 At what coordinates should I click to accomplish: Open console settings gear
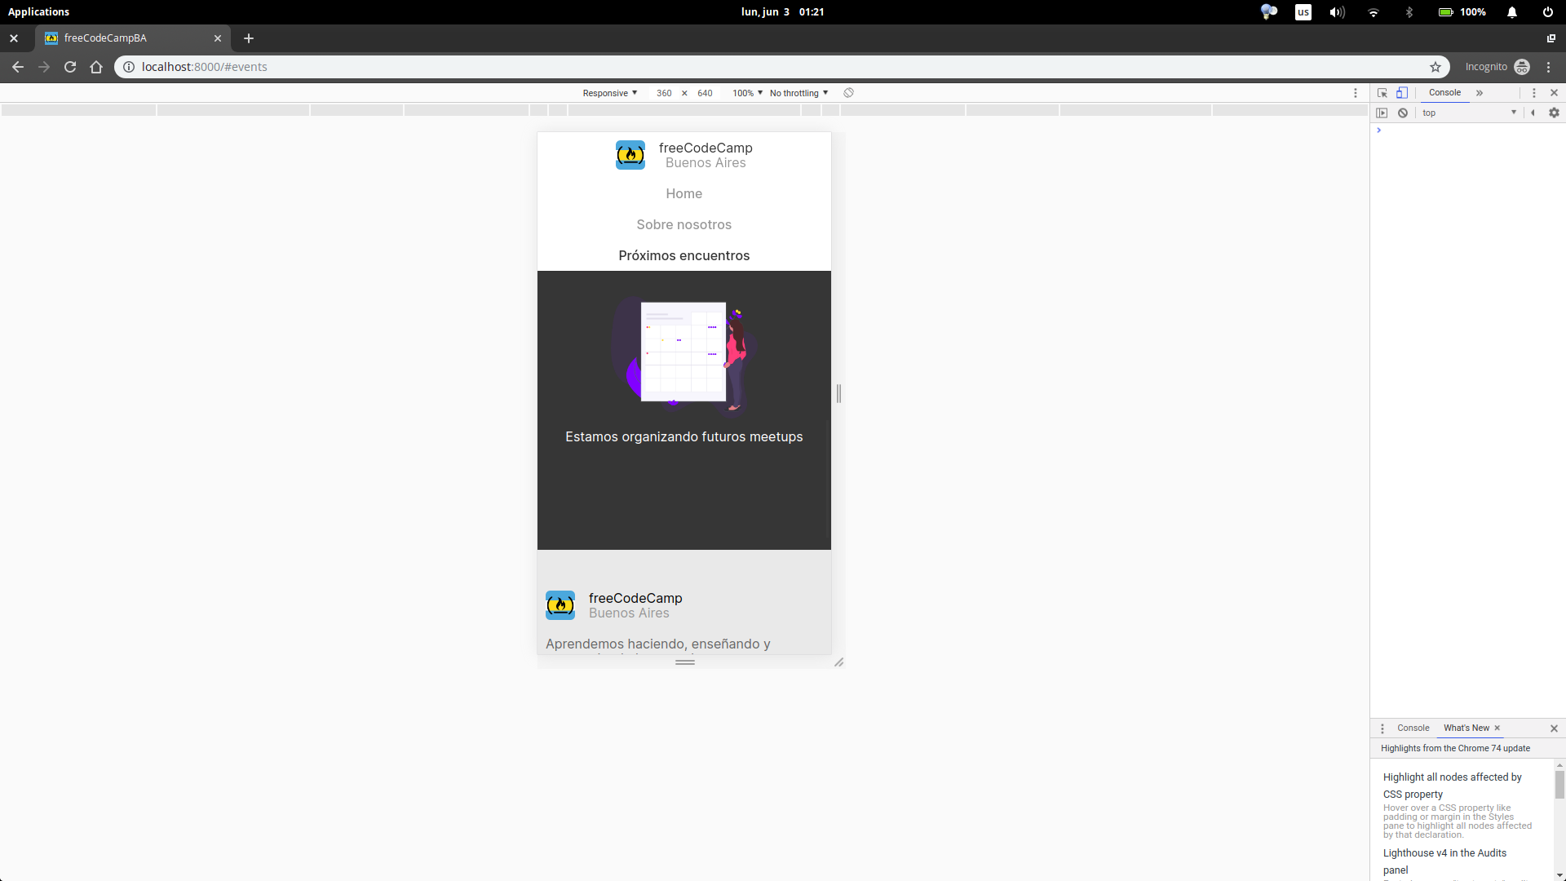click(1554, 113)
